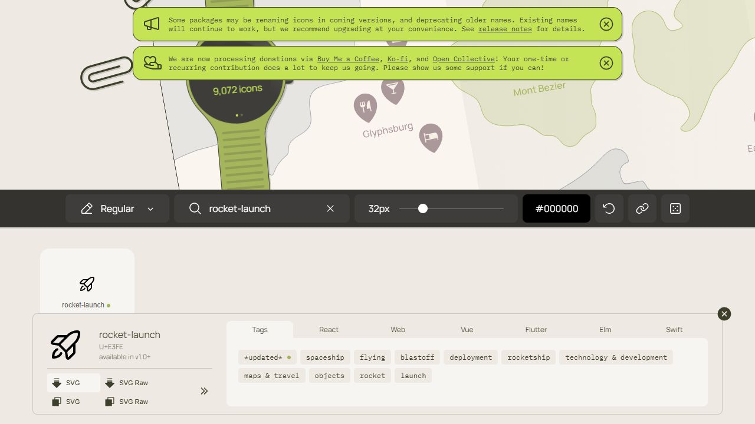This screenshot has height=424, width=755.
Task: Open the Swift tab
Action: click(x=674, y=330)
